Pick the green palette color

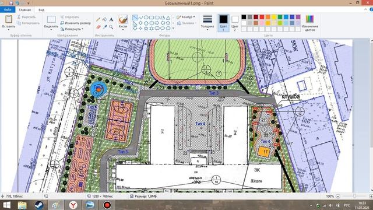280,17
